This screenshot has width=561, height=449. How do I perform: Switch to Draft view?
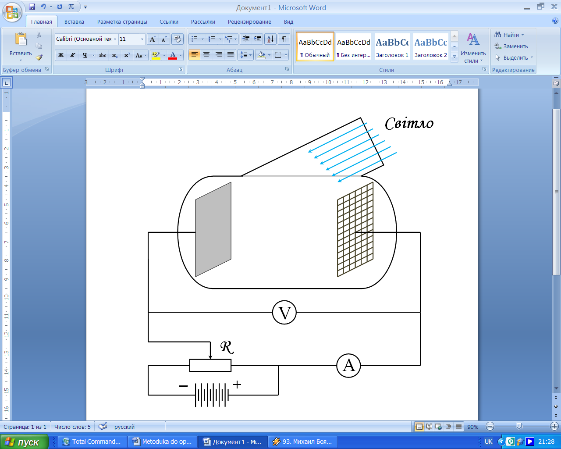pos(458,426)
